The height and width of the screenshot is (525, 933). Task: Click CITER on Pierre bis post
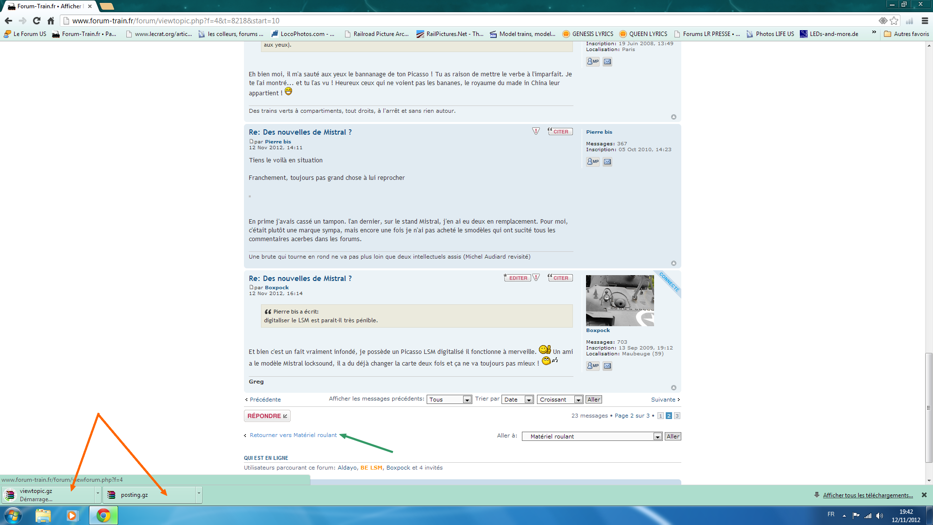[x=560, y=132]
